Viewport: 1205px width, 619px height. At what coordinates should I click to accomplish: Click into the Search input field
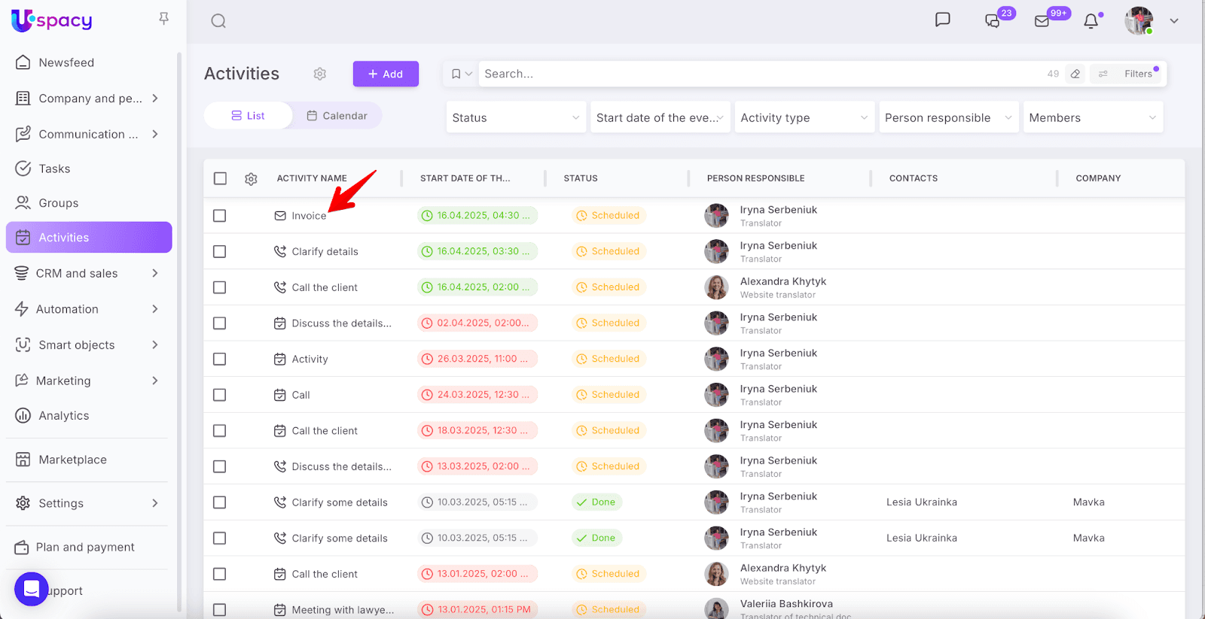pyautogui.click(x=753, y=74)
